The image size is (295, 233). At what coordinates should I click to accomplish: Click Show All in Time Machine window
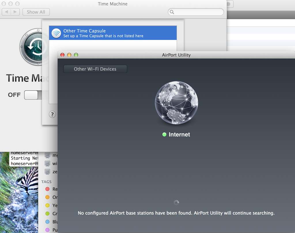[36, 12]
